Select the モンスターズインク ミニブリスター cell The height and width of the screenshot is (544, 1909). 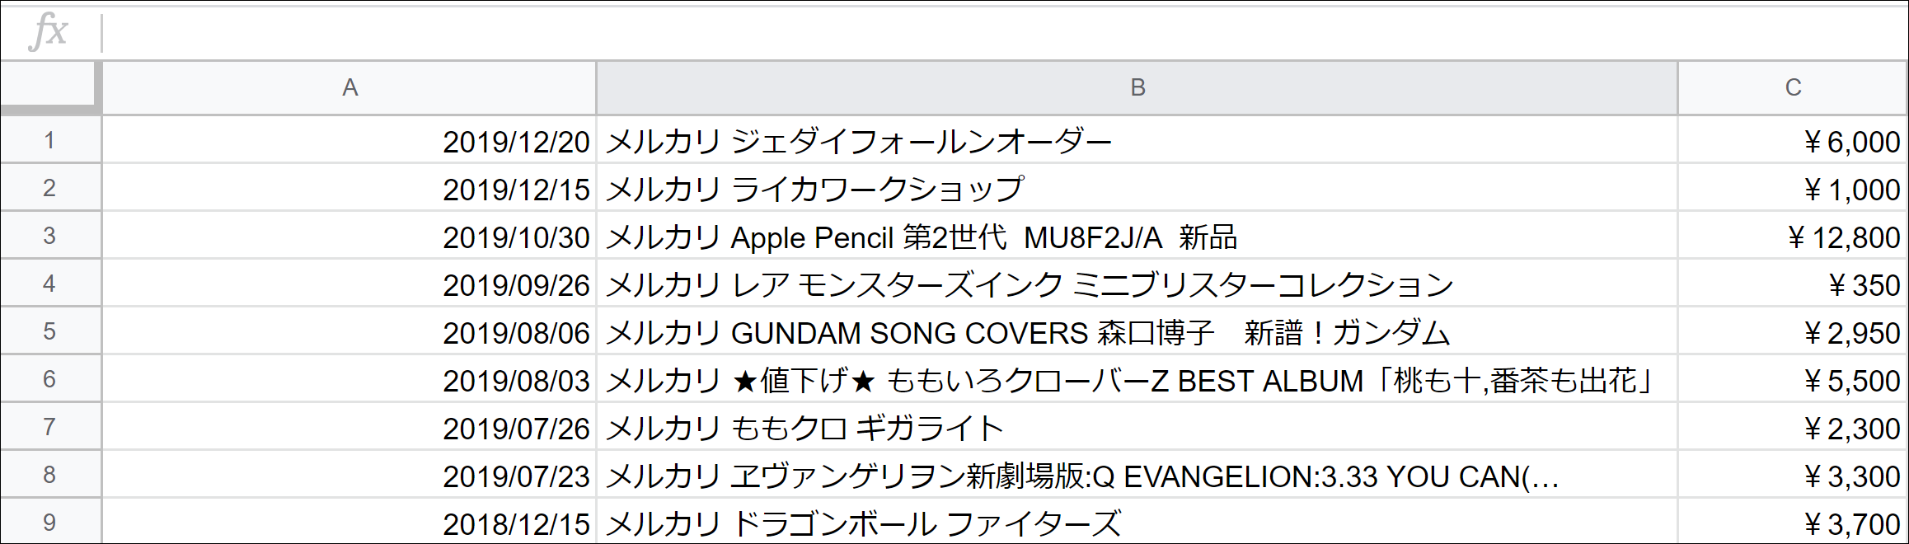[1137, 284]
